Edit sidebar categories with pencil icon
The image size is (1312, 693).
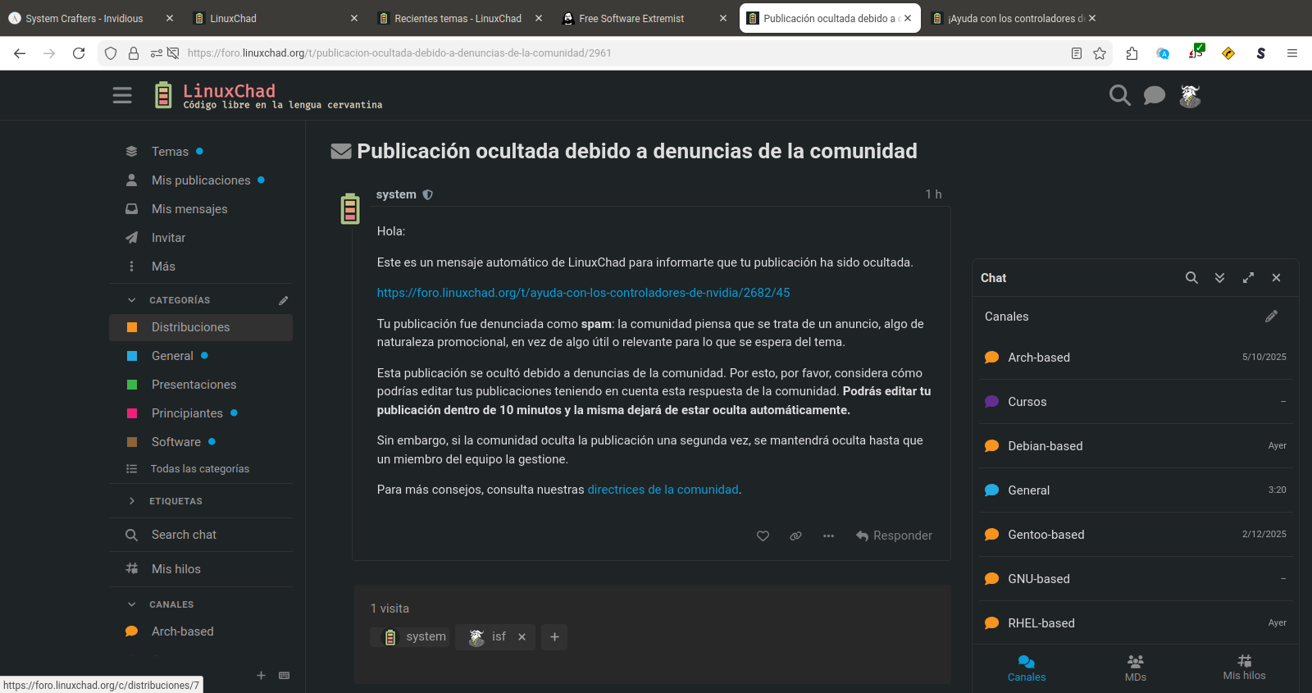pyautogui.click(x=284, y=300)
